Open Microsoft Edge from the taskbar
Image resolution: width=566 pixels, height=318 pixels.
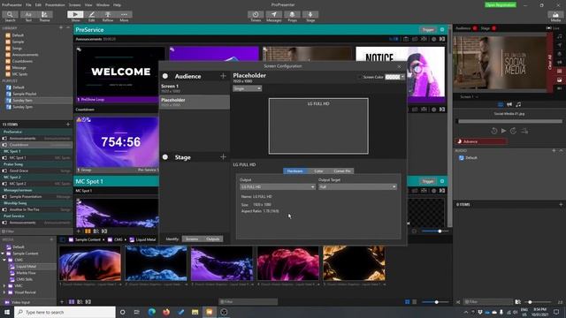point(151,312)
